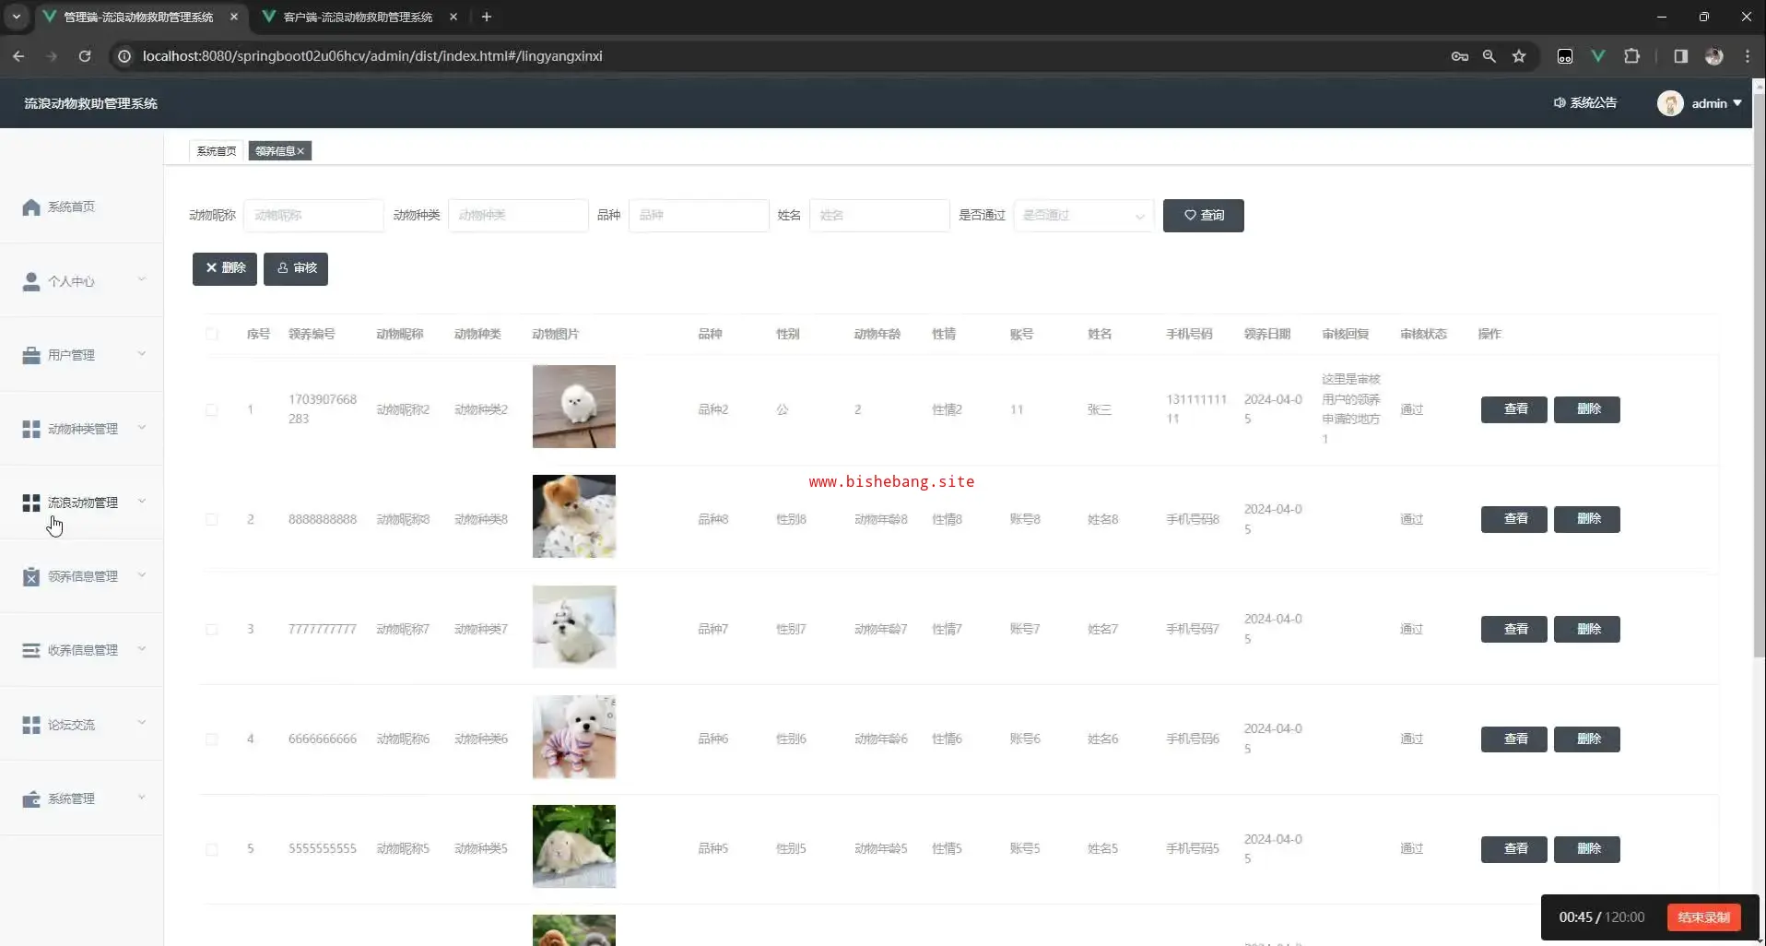Image resolution: width=1766 pixels, height=946 pixels.
Task: Select the checkbox for row 3
Action: point(212,629)
